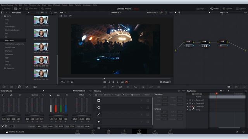This screenshot has width=248, height=139.
Task: Open the Curves palette icon
Action: click(105, 87)
